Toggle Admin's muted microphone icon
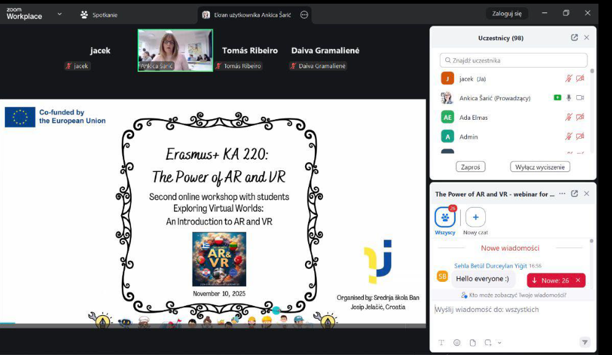The height and width of the screenshot is (355, 612). [569, 137]
